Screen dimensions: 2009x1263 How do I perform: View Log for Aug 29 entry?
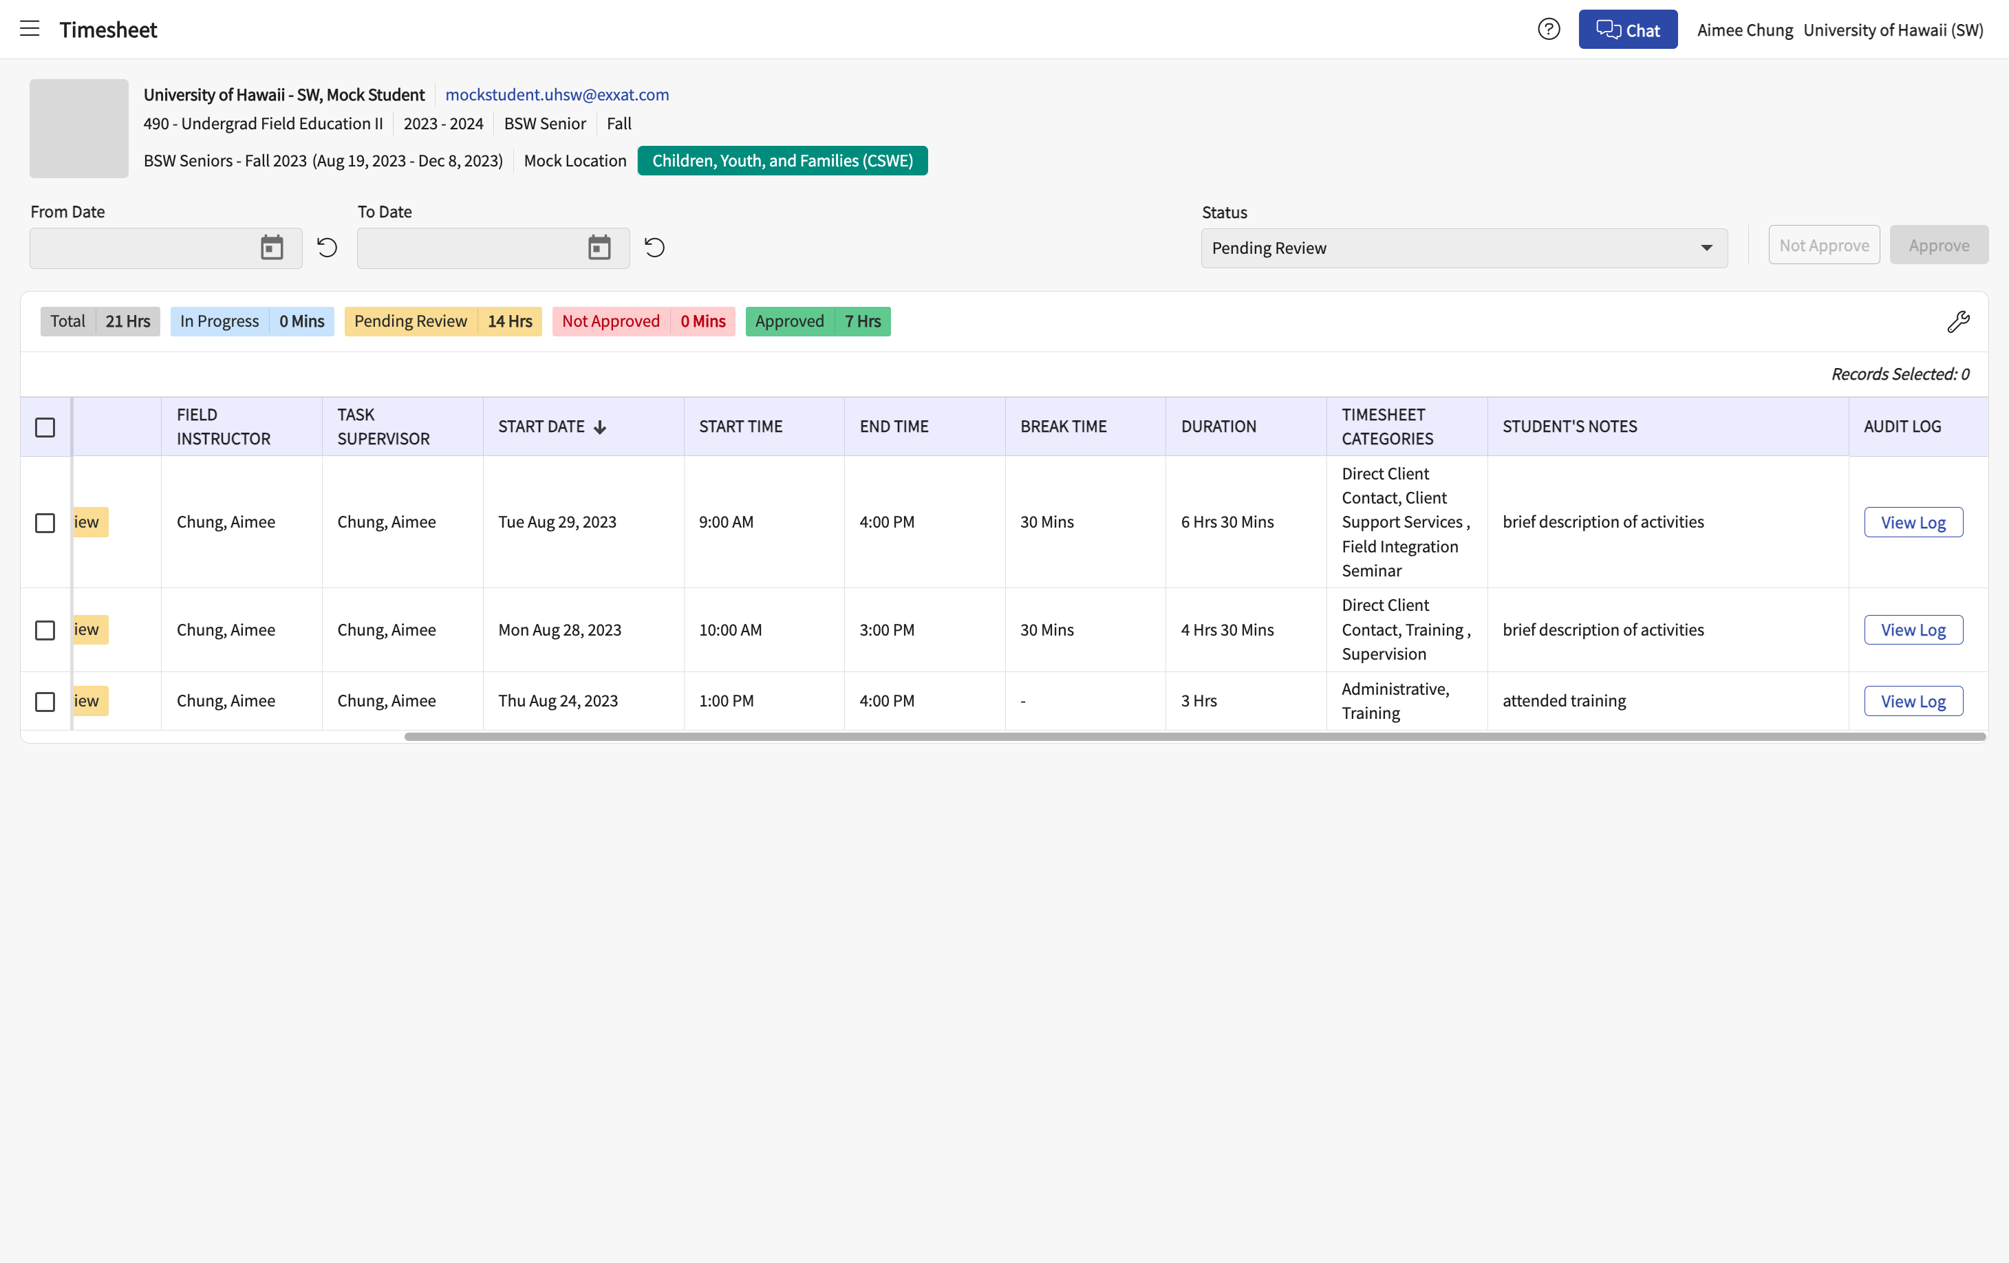click(1913, 522)
